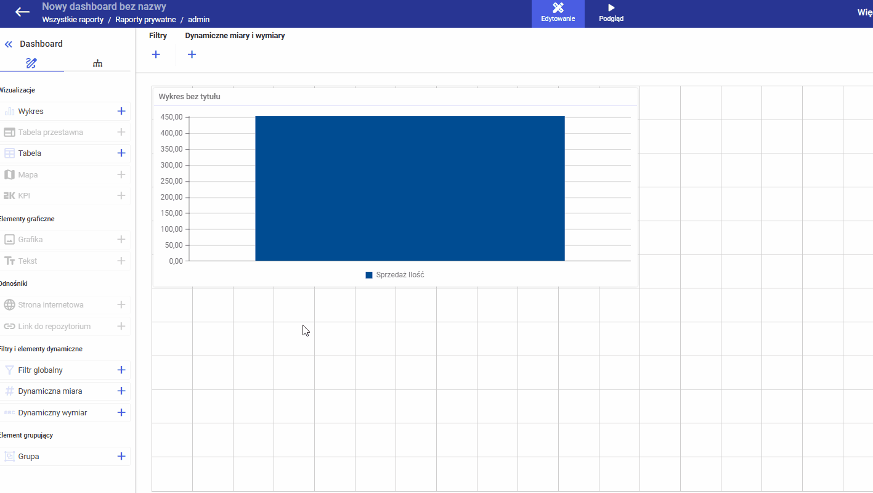
Task: Click the Tabela przestawna pivot icon
Action: 9,132
